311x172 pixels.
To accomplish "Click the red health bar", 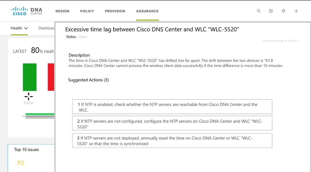I will pyautogui.click(x=51, y=77).
